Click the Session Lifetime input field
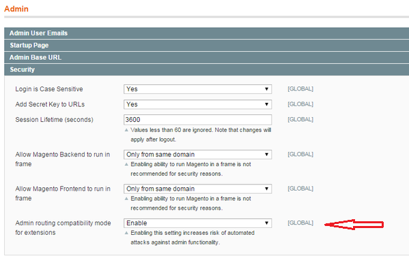Screen dimensions: 409x258 click(198, 120)
